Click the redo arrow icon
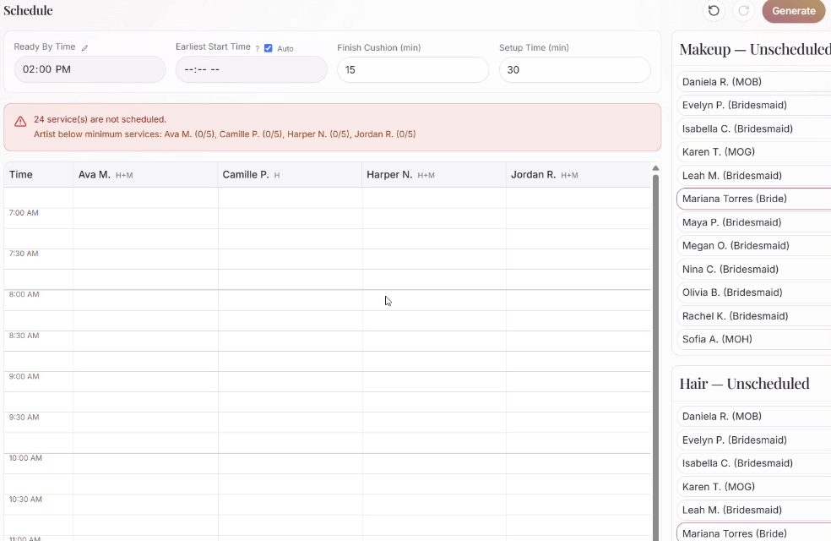The image size is (831, 541). (x=743, y=11)
